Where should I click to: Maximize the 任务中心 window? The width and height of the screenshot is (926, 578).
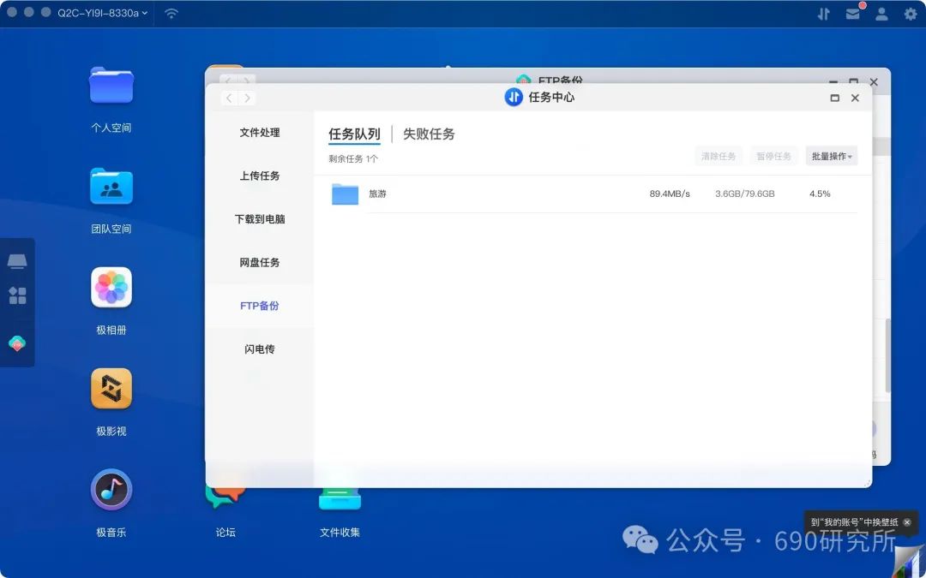point(834,98)
